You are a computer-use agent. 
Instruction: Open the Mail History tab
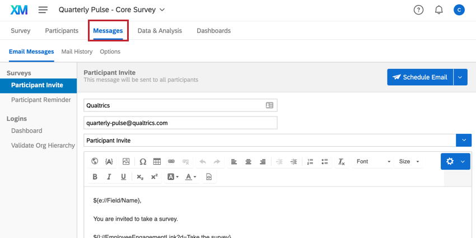click(x=77, y=52)
